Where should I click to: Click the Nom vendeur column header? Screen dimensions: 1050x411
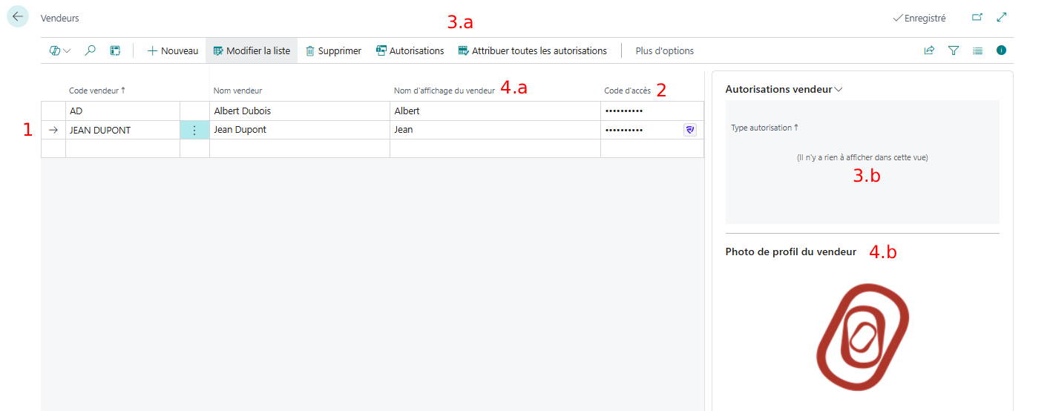[238, 91]
